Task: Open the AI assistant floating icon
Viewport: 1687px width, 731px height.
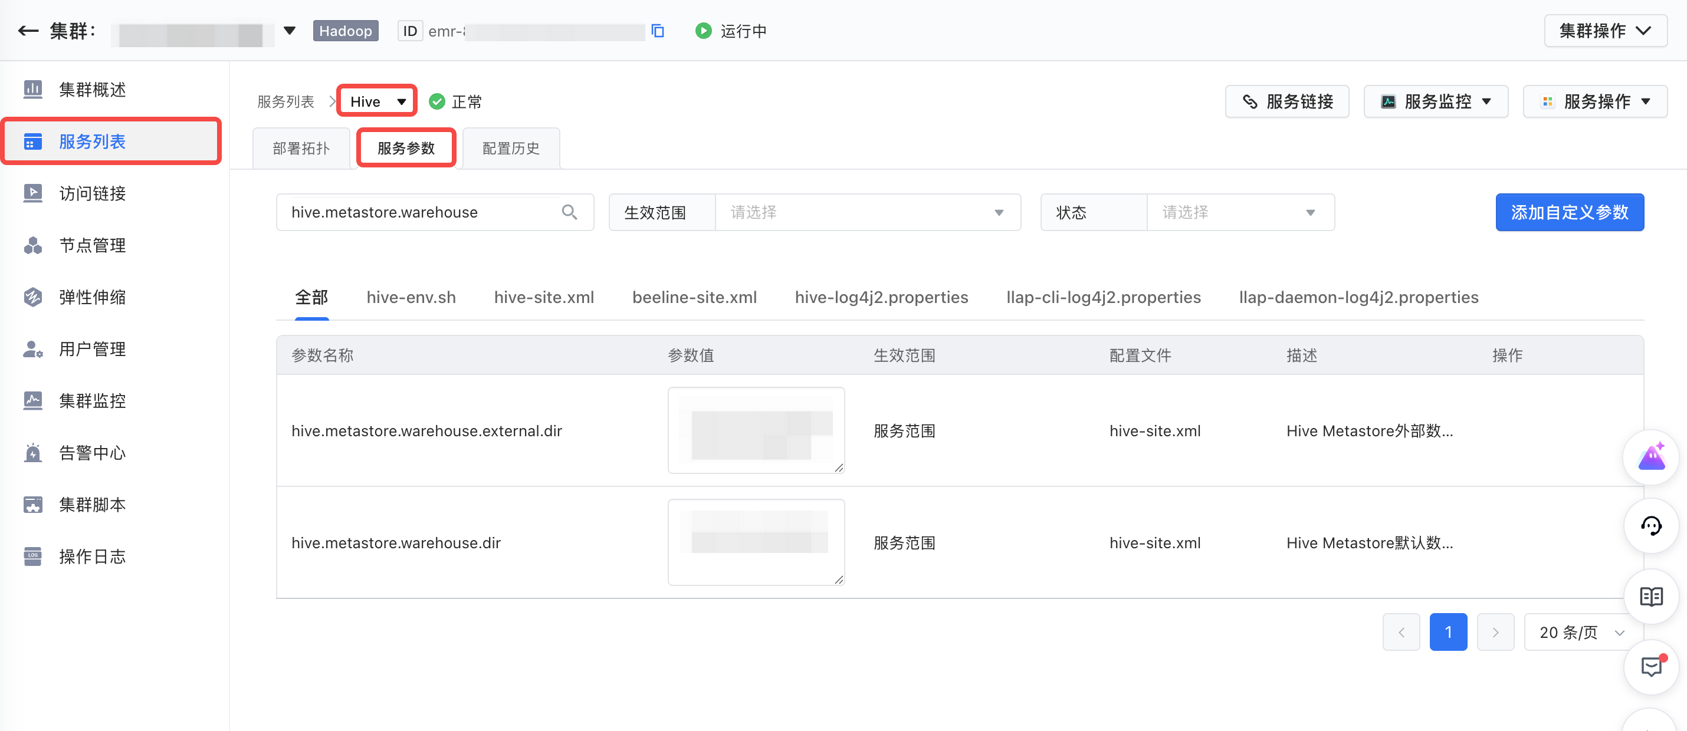Action: point(1651,457)
